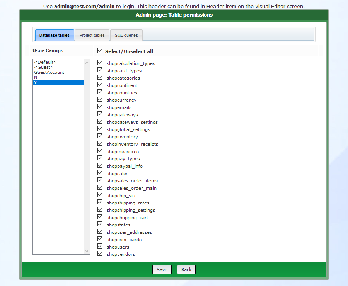Toggle the shopusers table checkbox
The image size is (348, 286).
click(100, 247)
